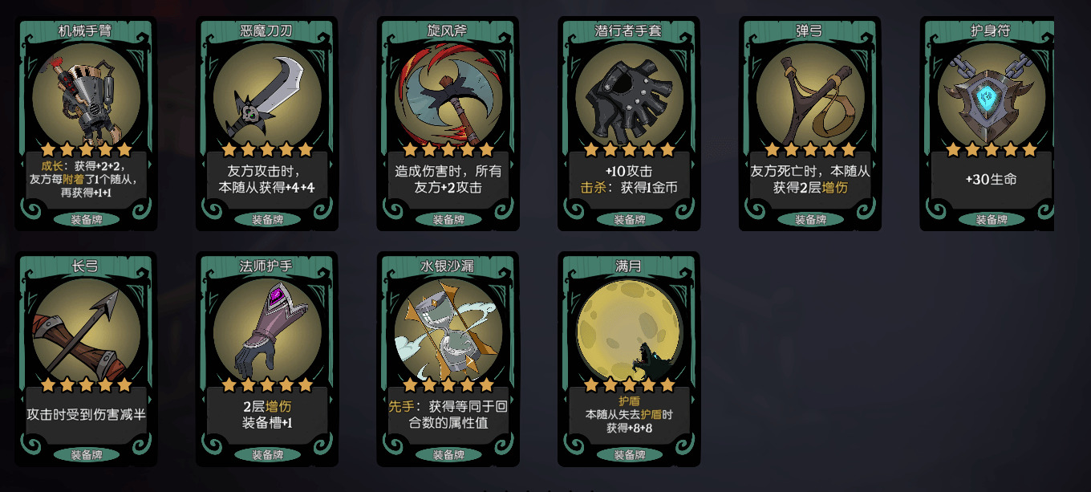Click 装备牌 tag on 护身符 card
This screenshot has height=492, width=1091.
point(992,220)
